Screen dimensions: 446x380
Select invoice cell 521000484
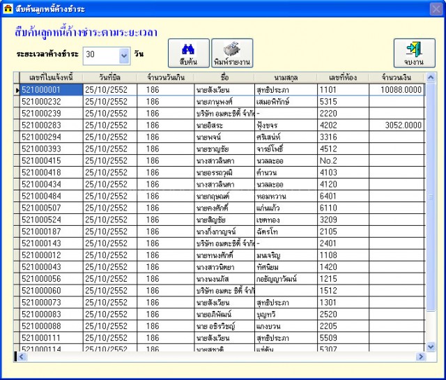52,196
